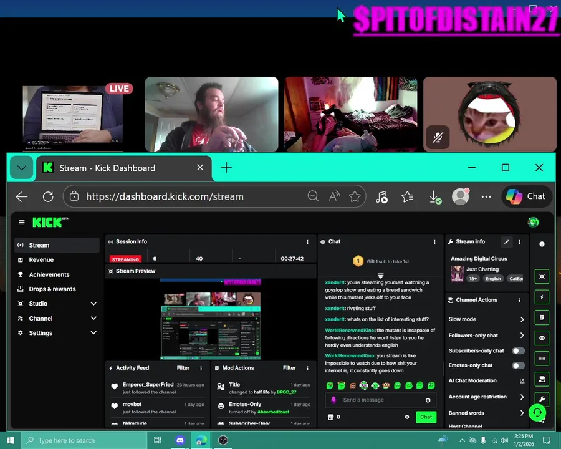Toggle the Stream Info wrench icon in the right sidebar
The image size is (561, 449).
pos(542,399)
